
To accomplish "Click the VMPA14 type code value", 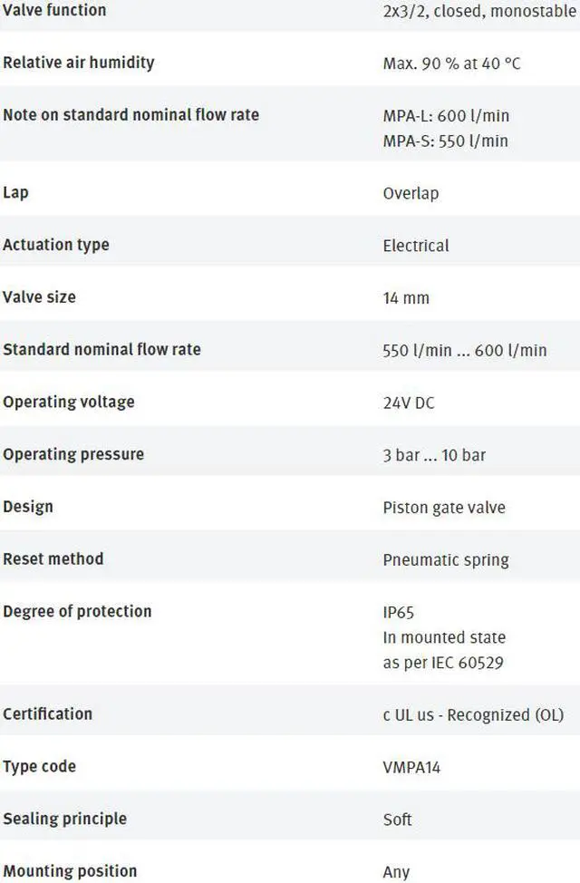I will [411, 768].
